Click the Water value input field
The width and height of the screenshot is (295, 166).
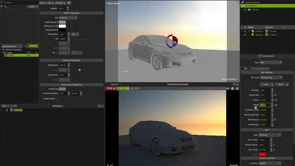pos(265,105)
